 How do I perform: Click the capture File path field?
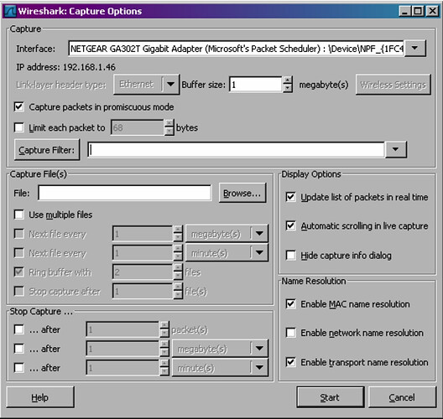pos(124,194)
